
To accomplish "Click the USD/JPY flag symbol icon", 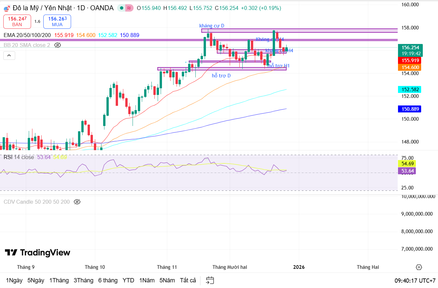I will point(7,8).
